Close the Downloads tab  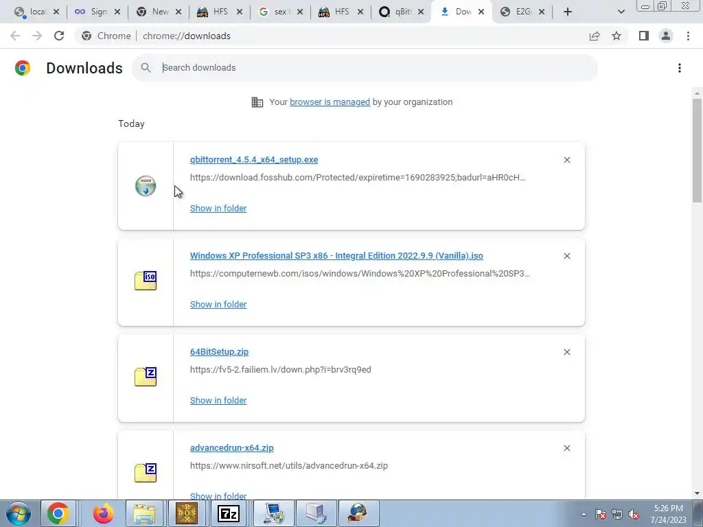coord(481,12)
